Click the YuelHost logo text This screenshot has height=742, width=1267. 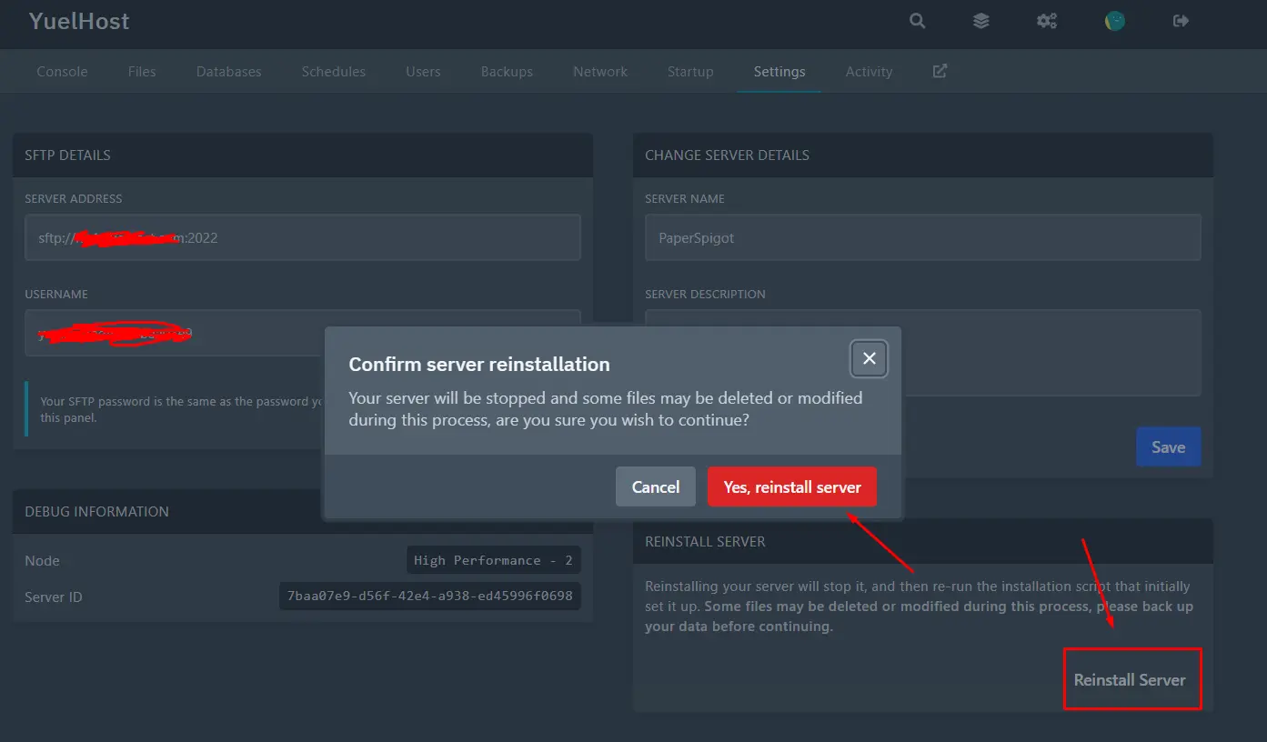79,22
